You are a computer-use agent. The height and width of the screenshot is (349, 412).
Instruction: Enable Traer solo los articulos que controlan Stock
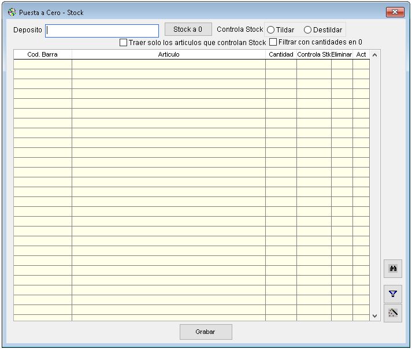[123, 42]
